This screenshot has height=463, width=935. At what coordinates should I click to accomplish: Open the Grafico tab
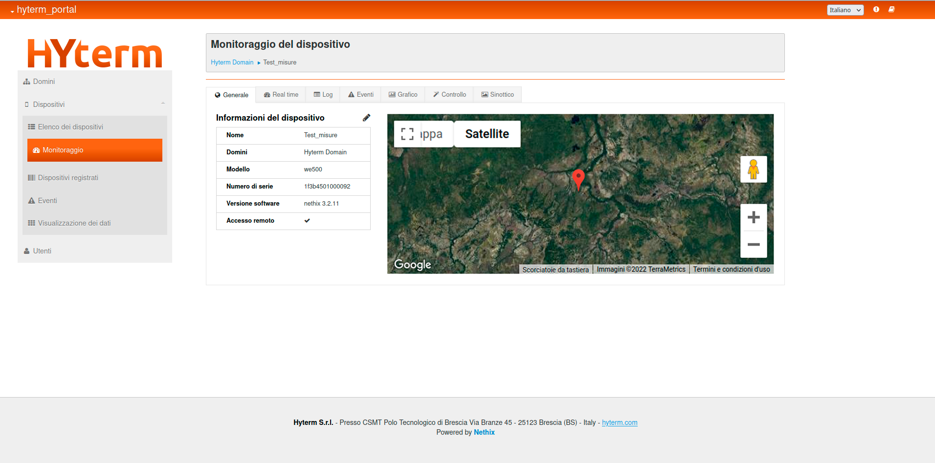coord(403,95)
